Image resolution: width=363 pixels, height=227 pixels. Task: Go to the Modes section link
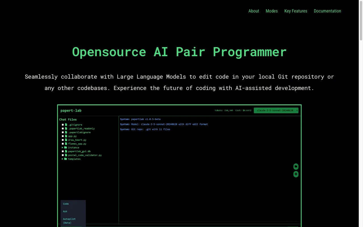(x=272, y=11)
